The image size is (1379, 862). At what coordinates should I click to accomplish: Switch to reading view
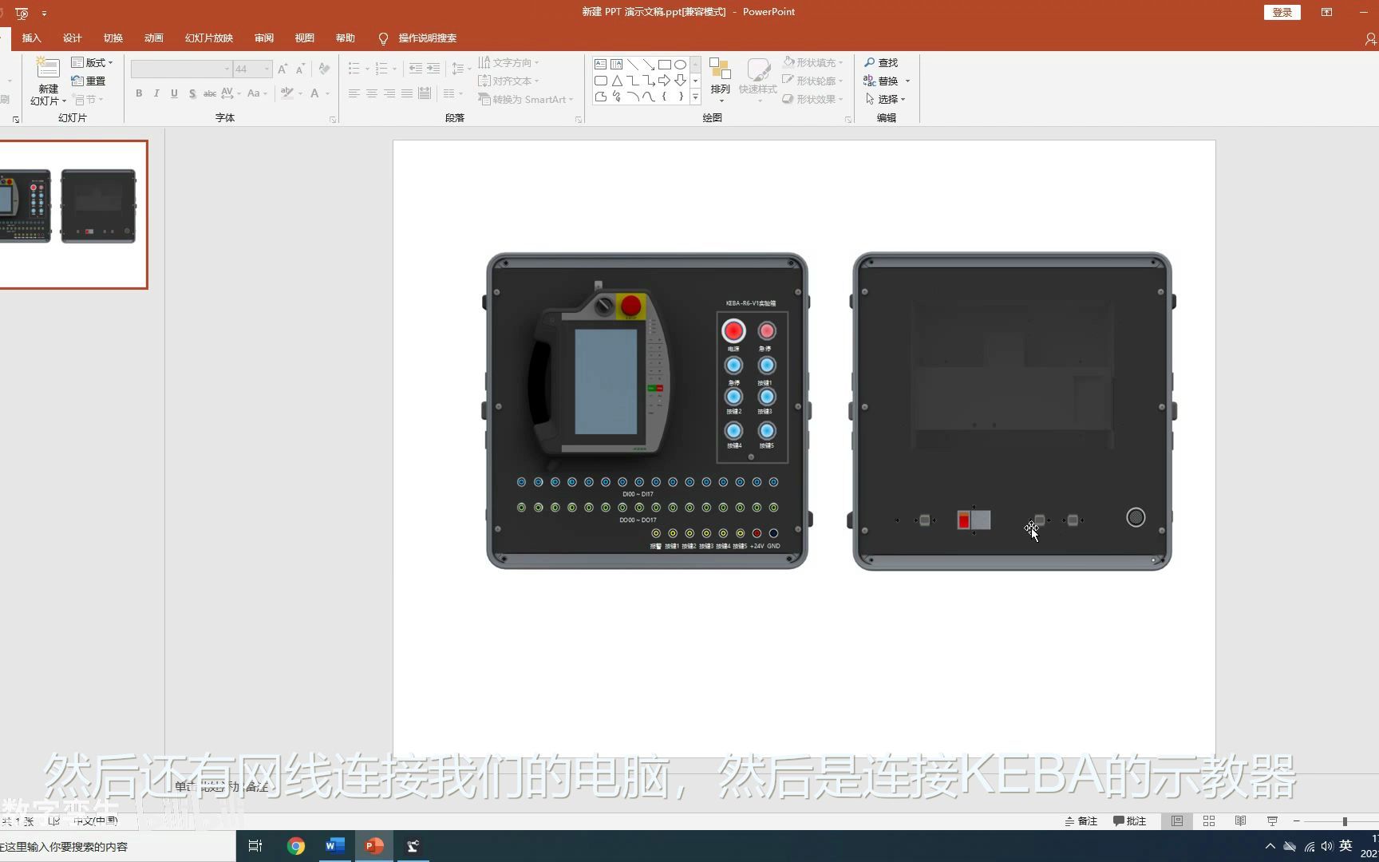tap(1240, 821)
